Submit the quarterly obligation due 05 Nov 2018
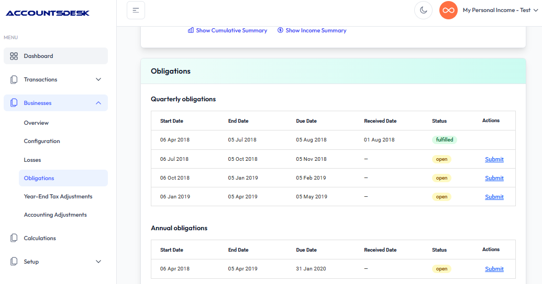This screenshot has width=542, height=284. (494, 159)
